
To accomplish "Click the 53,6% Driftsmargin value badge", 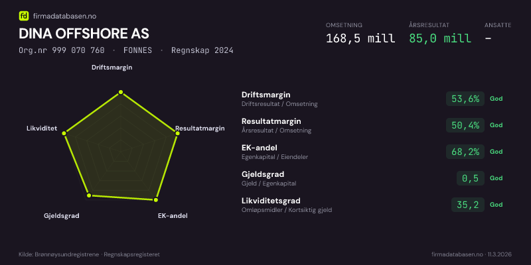I will (x=465, y=99).
